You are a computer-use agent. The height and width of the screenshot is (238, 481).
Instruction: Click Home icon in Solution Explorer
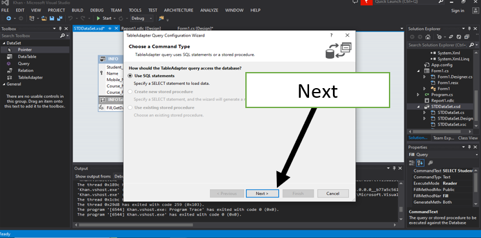click(x=428, y=37)
